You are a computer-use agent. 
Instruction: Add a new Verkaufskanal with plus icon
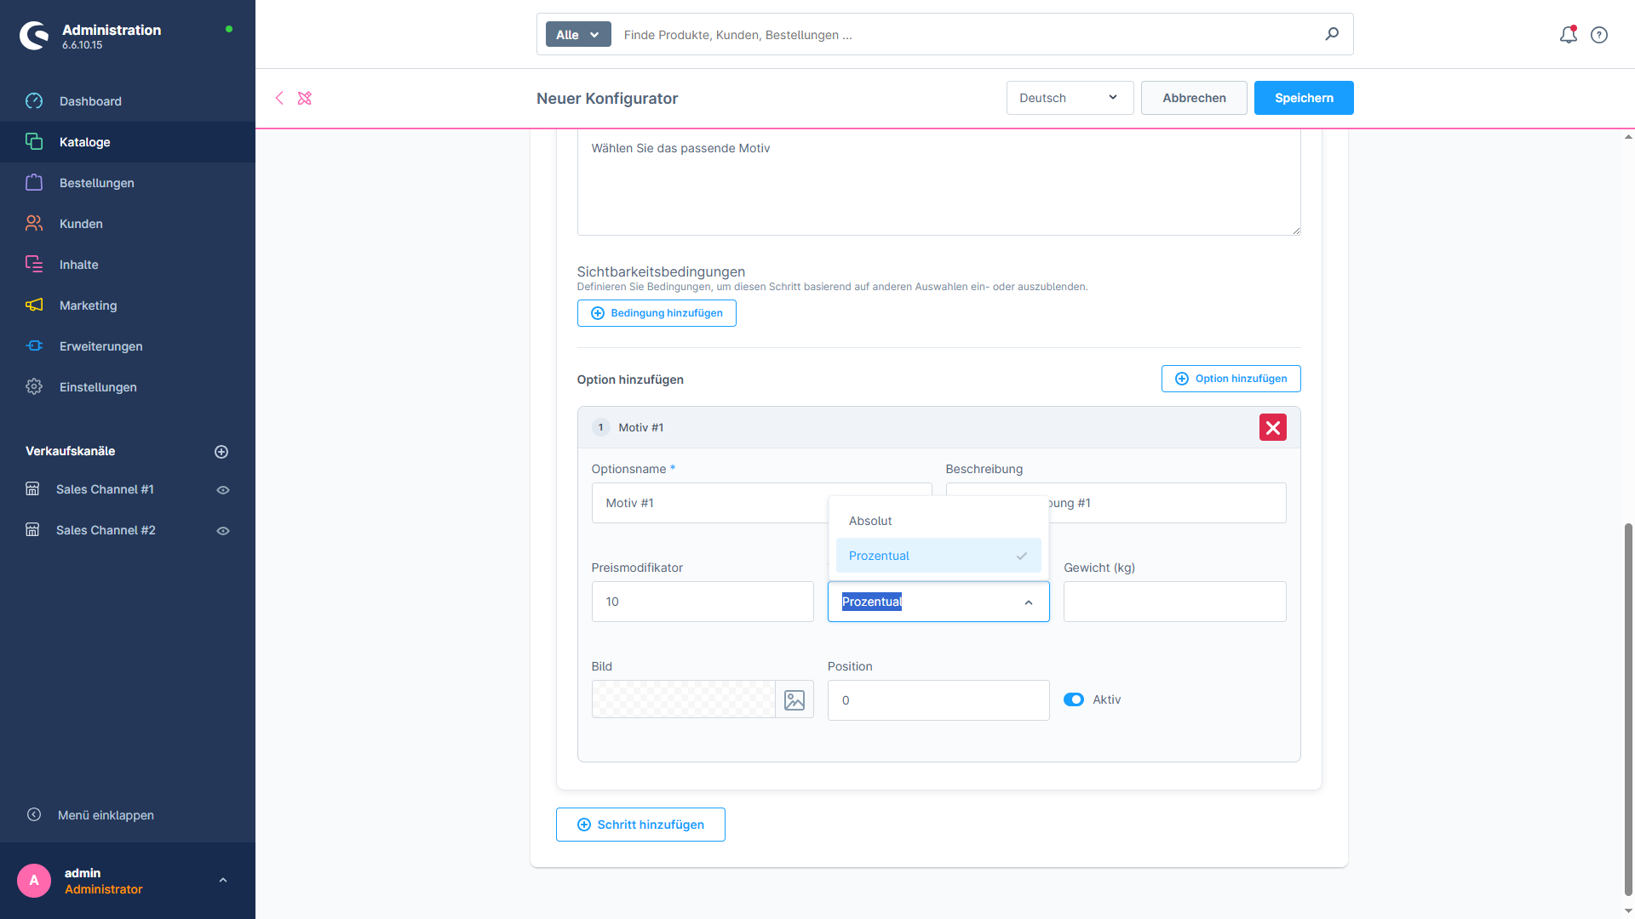coord(221,452)
